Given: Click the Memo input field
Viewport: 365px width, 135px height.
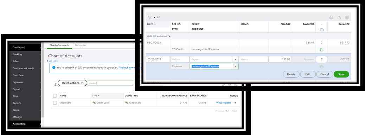Looking at the screenshot, I should click(253, 59).
